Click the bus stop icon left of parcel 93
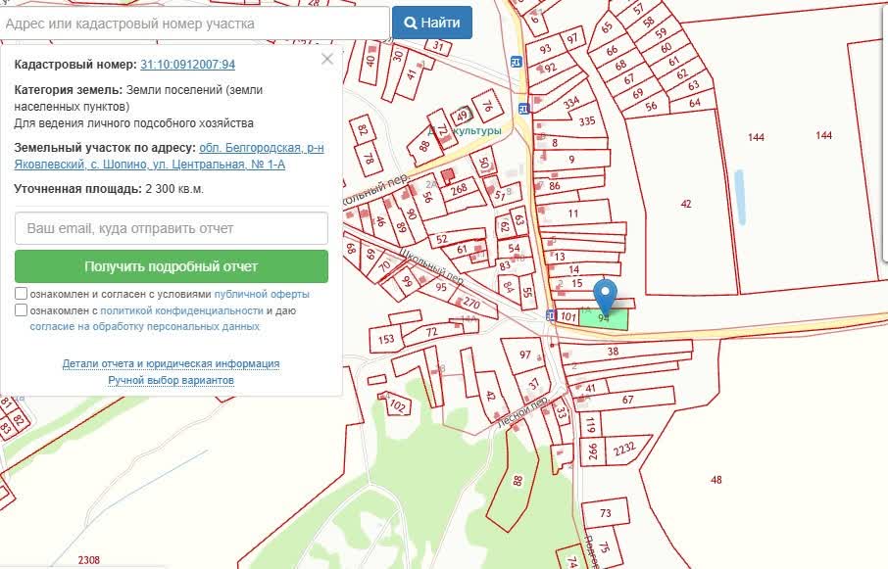The height and width of the screenshot is (569, 888). coord(516,61)
